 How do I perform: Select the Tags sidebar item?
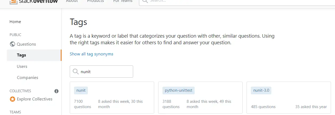coord(34,55)
